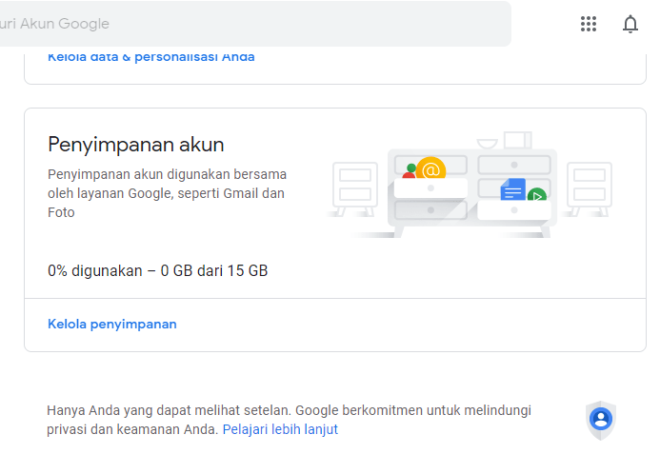Click the blue document icon in illustration

click(x=512, y=190)
